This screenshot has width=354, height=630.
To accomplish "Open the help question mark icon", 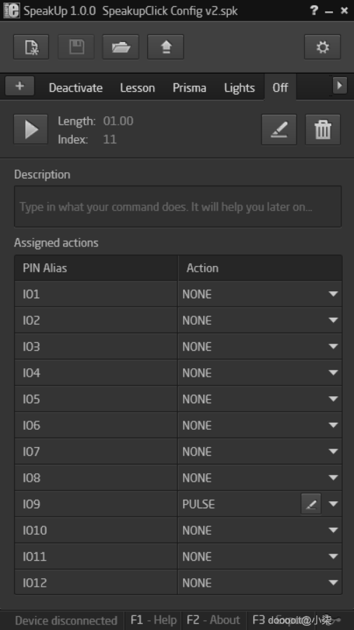I will [314, 10].
